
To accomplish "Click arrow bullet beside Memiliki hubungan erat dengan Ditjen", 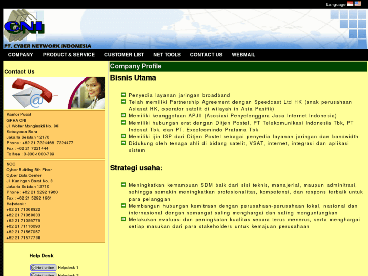I will (124, 122).
